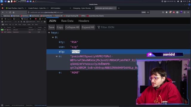Viewport: 191px width, 107px height.
Task: Switch to Headers view
Action: point(84,21)
